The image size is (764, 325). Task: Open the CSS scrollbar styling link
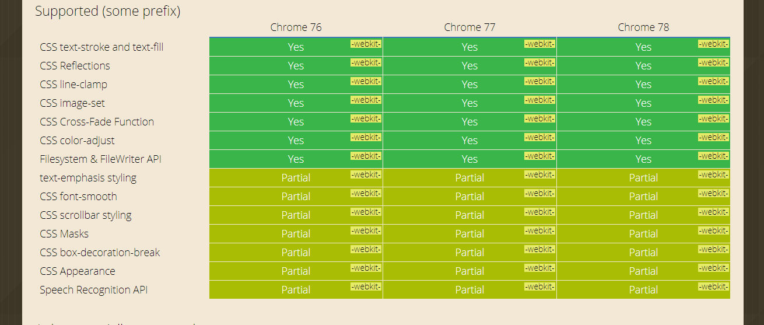(x=86, y=215)
